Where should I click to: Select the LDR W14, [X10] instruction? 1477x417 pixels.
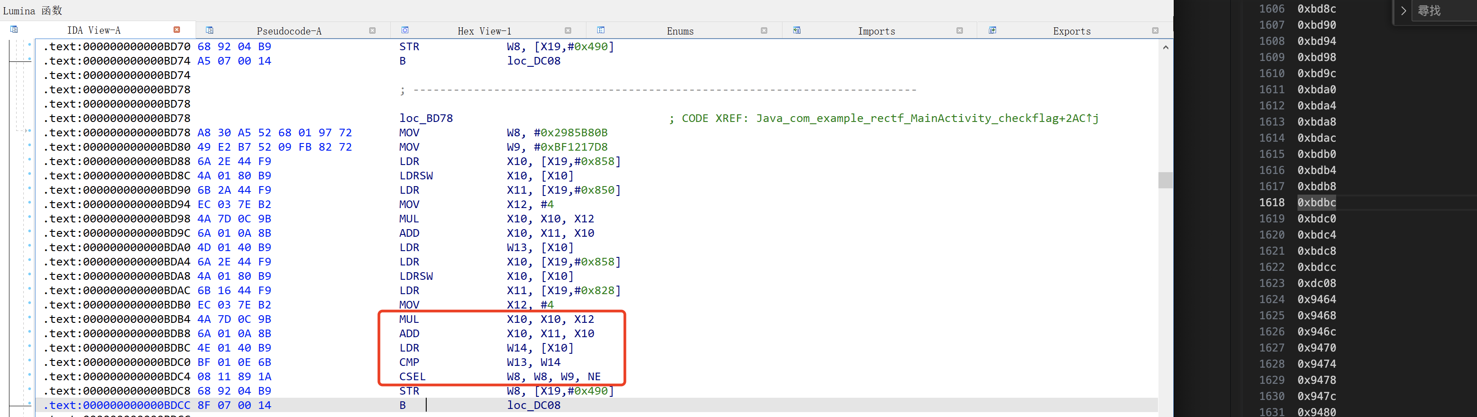point(486,347)
